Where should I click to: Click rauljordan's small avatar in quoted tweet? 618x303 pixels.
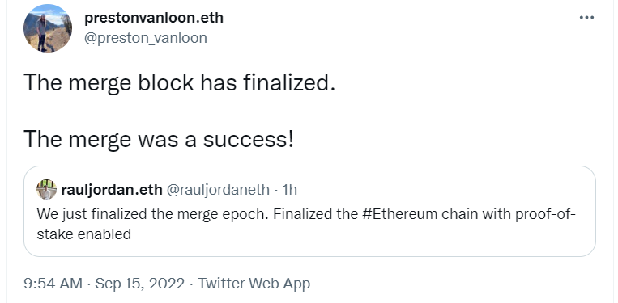click(x=46, y=190)
